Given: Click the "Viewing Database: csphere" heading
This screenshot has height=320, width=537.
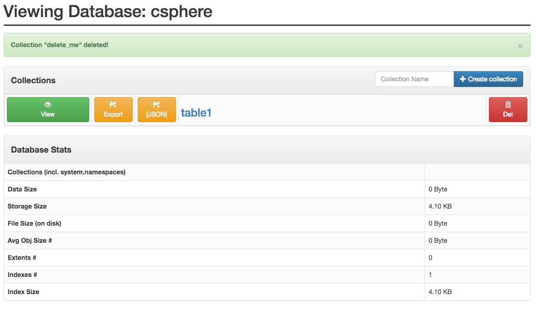Looking at the screenshot, I should pyautogui.click(x=108, y=11).
